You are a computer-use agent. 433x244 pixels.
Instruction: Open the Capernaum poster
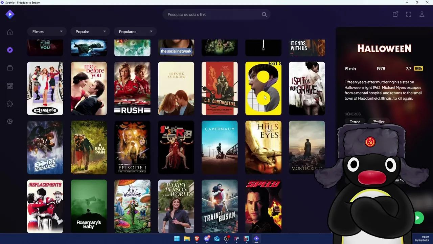pyautogui.click(x=220, y=147)
